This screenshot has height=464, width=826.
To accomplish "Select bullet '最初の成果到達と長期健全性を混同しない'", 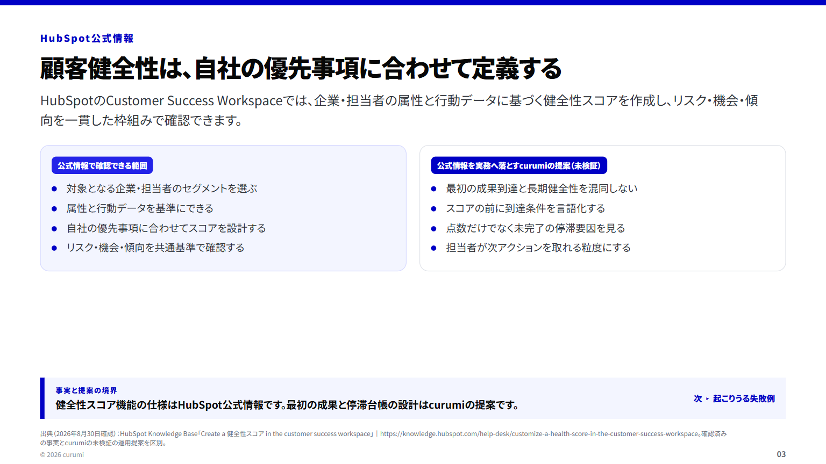I will click(542, 189).
